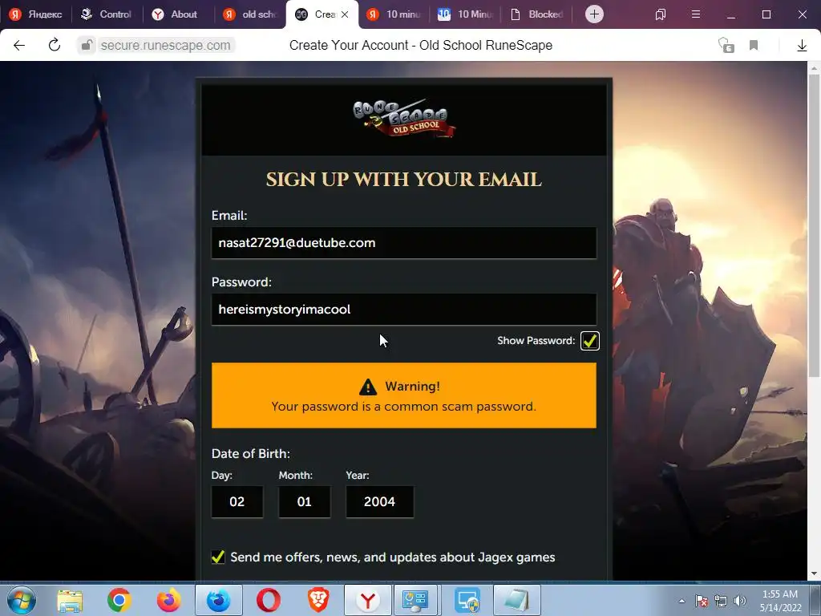Open the site security padlock info
Screen dimensions: 821x616
(87, 46)
